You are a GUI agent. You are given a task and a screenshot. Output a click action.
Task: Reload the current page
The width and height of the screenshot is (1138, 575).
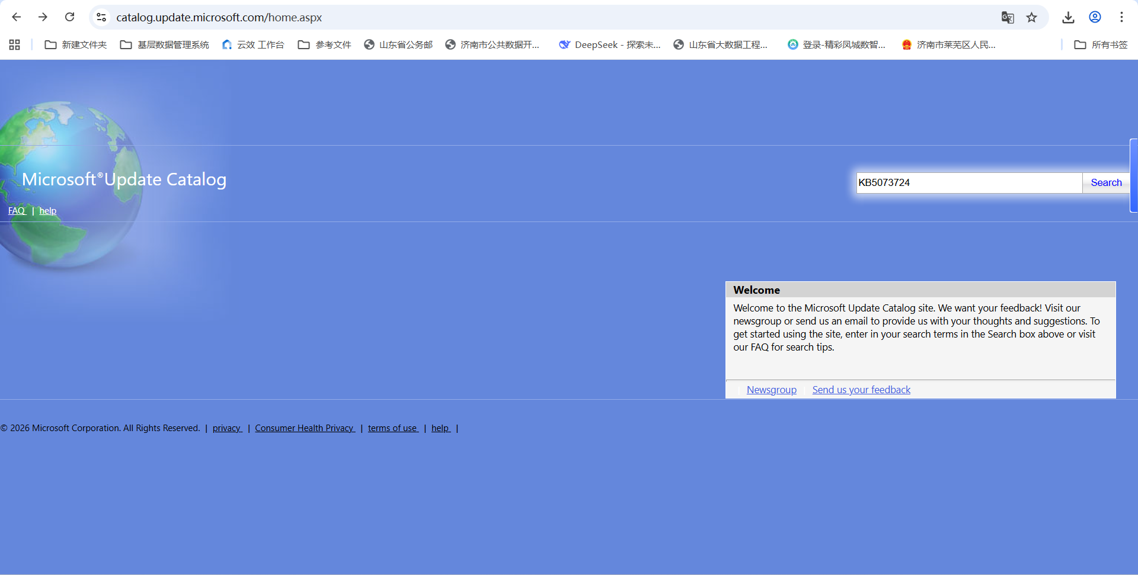pos(69,17)
